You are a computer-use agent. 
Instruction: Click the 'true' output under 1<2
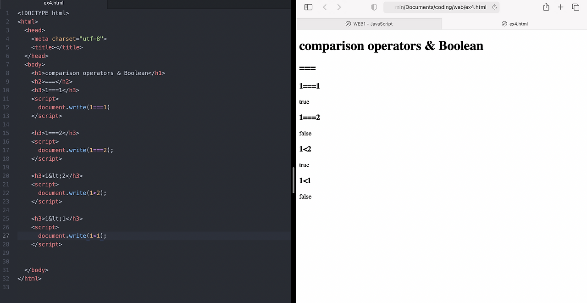point(304,165)
